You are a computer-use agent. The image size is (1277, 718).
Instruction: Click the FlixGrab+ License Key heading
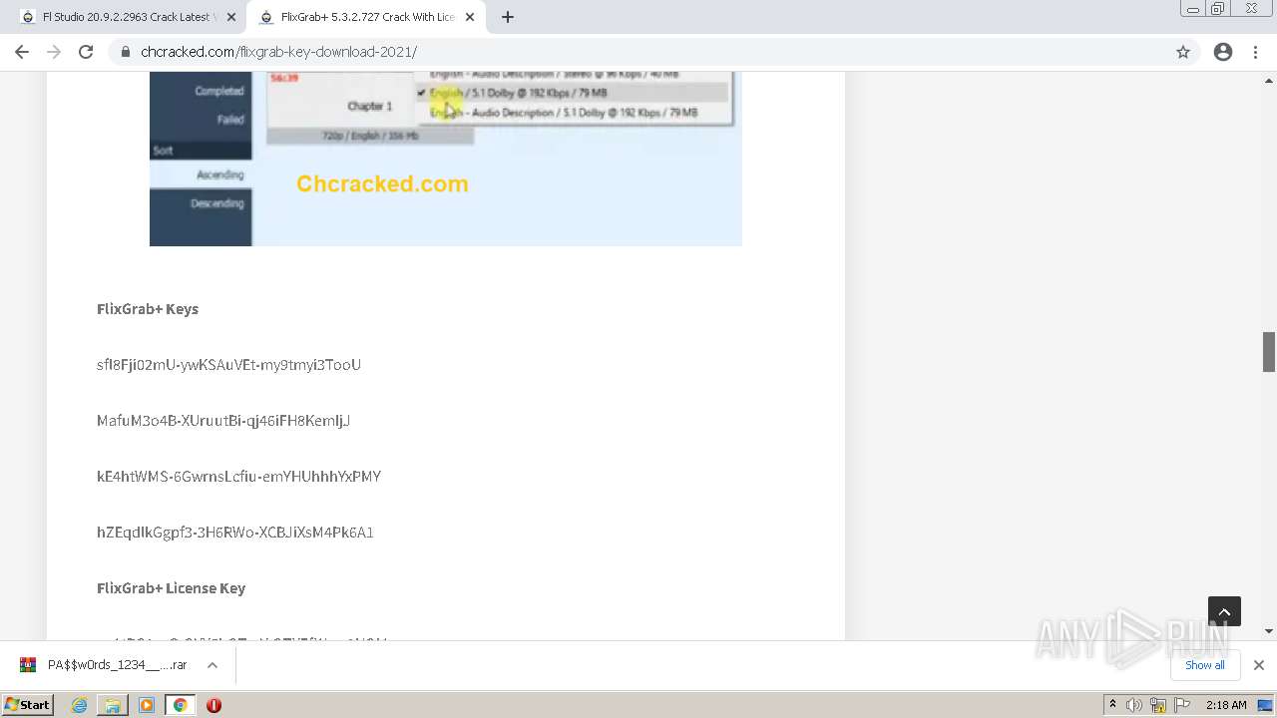(x=171, y=588)
